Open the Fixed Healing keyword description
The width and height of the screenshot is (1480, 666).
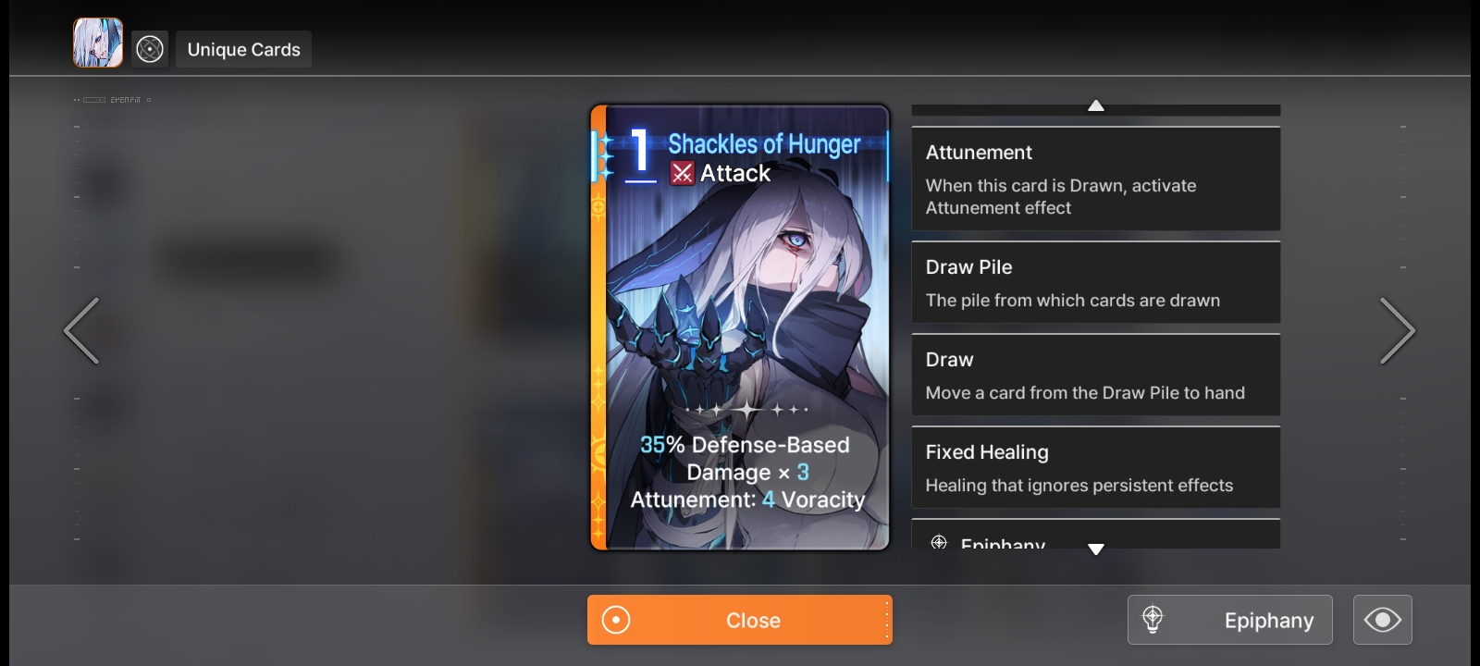1096,467
